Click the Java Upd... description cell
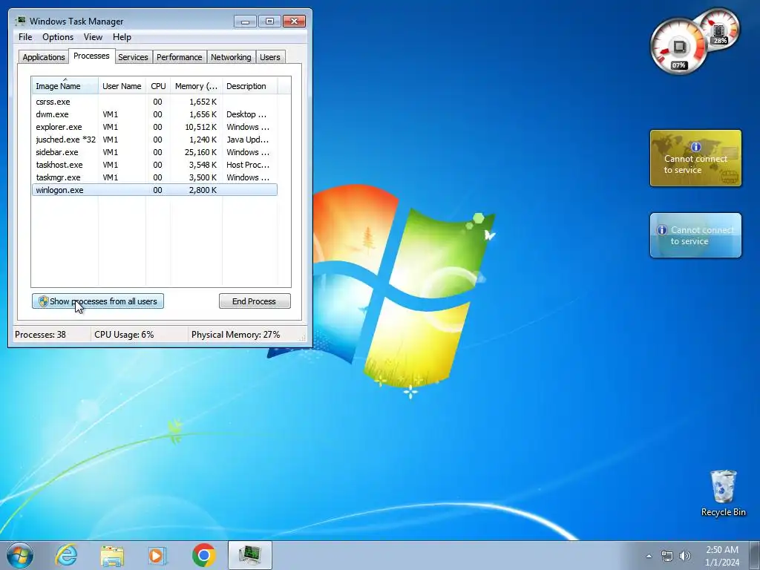Viewport: 760px width, 570px height. coord(247,140)
